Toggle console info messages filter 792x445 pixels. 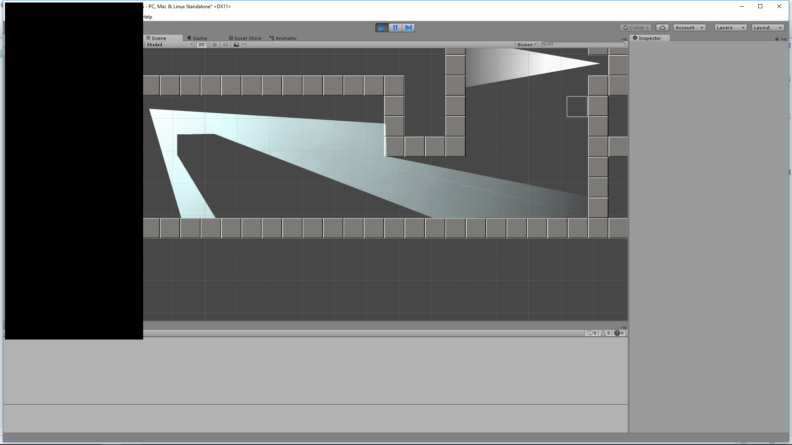[x=592, y=333]
